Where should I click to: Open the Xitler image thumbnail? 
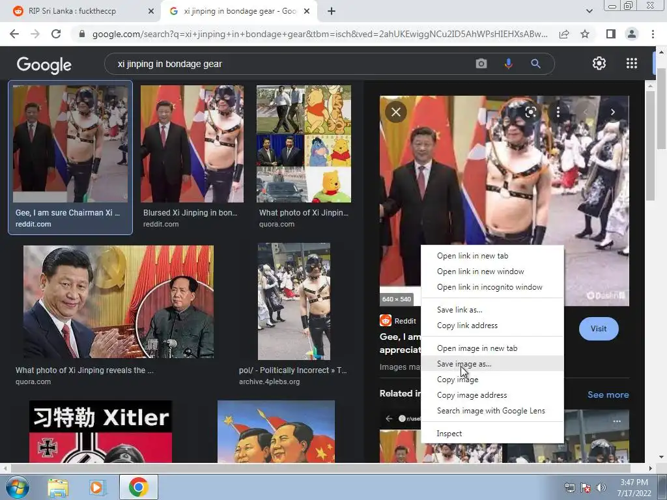pos(101,431)
